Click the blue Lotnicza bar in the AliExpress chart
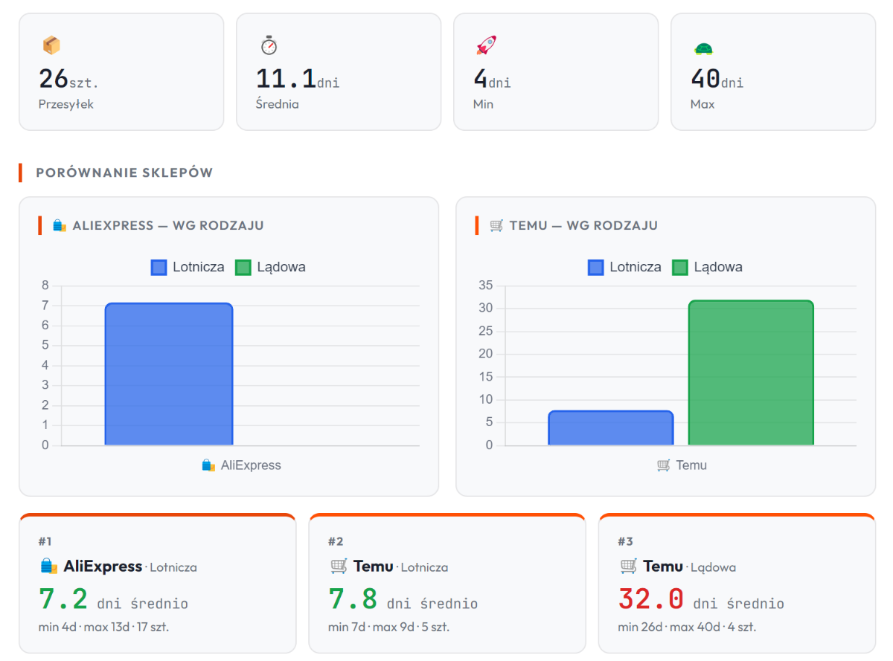The image size is (893, 661). (x=169, y=374)
